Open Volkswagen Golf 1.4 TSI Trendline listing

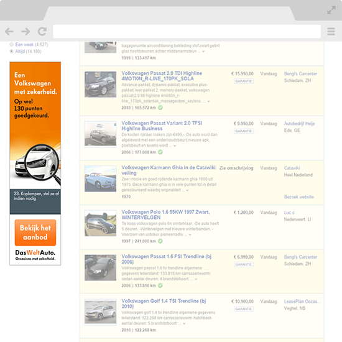164,303
